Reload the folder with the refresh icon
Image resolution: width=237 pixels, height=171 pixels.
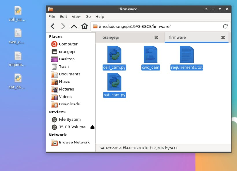point(225,27)
